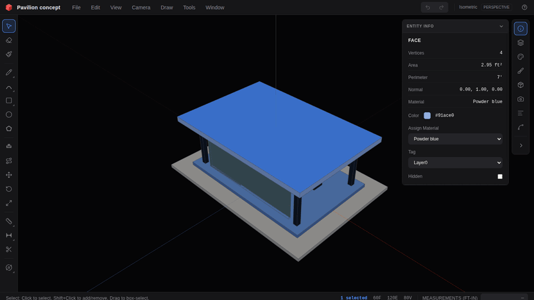534x300 pixels.
Task: Open the Layers stack panel icon
Action: click(x=521, y=42)
